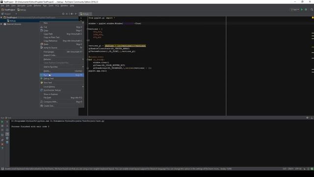Click Debug bug icon in top toolbar
The width and height of the screenshot is (314, 177).
coord(306,10)
